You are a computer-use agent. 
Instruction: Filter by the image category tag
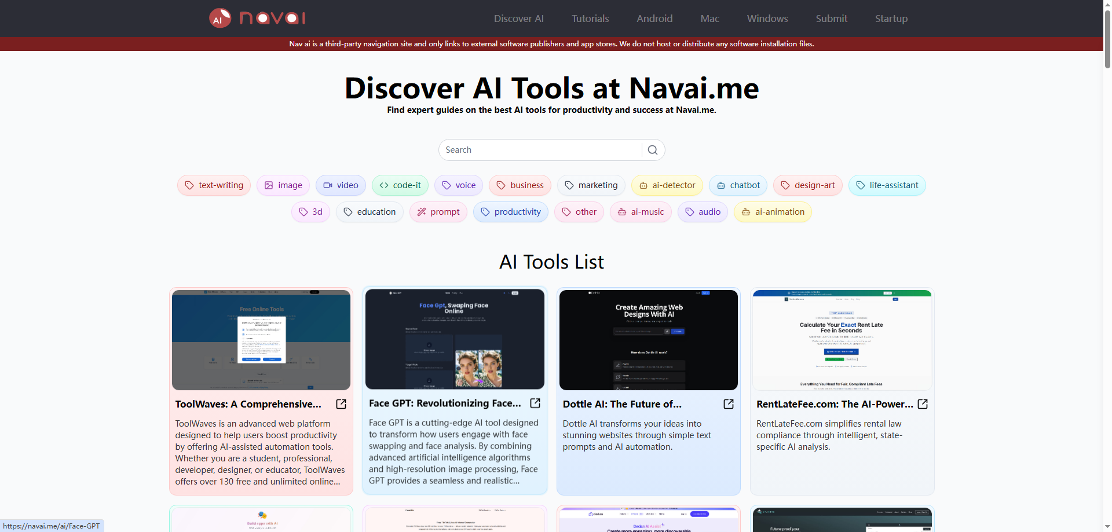click(x=283, y=185)
